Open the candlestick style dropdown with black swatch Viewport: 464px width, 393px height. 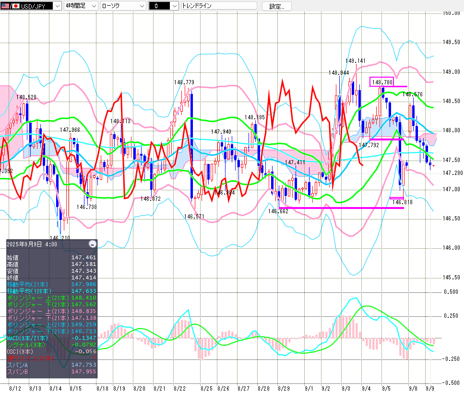163,6
